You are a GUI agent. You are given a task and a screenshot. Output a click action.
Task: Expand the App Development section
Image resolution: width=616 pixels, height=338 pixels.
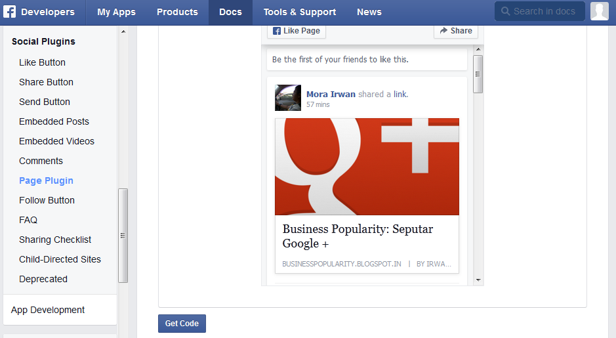48,310
